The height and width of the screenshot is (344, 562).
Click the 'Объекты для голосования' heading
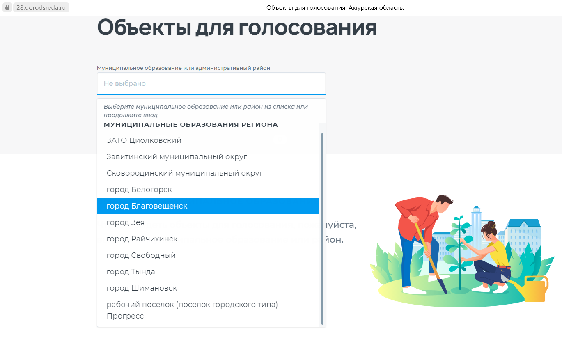tap(237, 28)
